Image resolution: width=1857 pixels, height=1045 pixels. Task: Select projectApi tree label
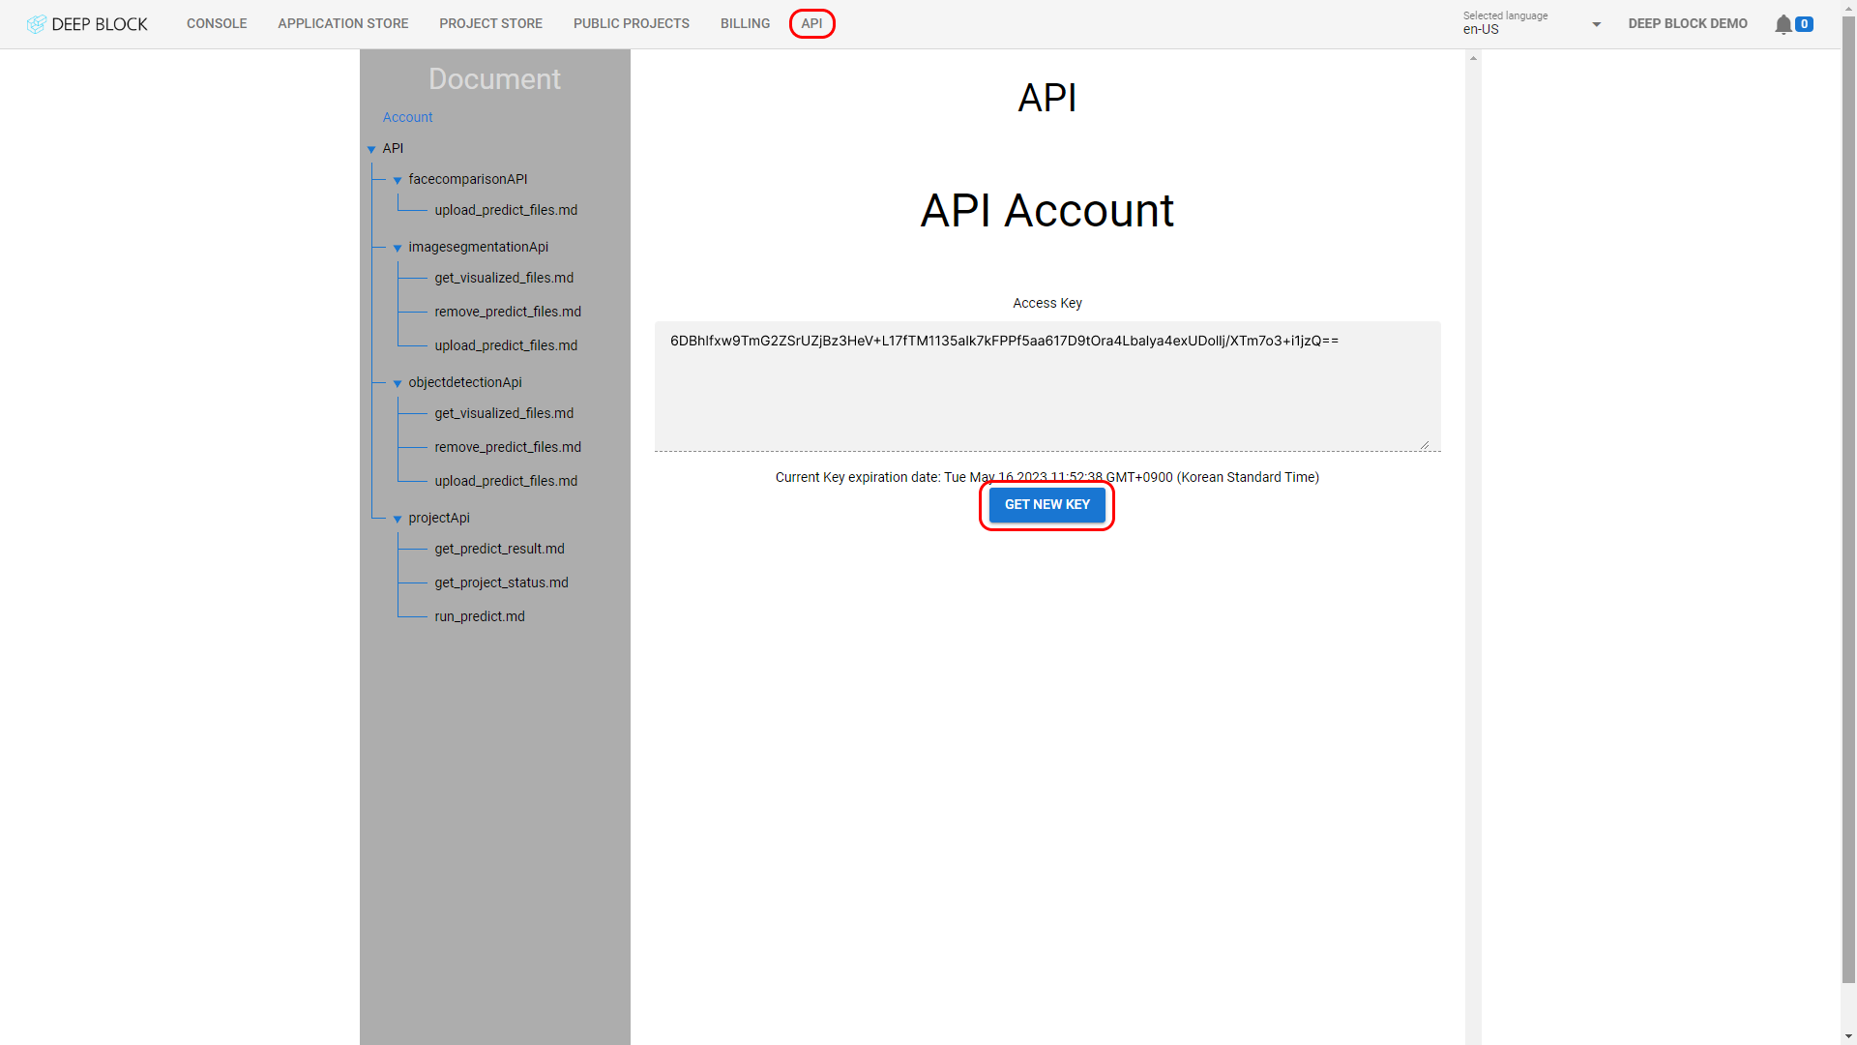[439, 518]
